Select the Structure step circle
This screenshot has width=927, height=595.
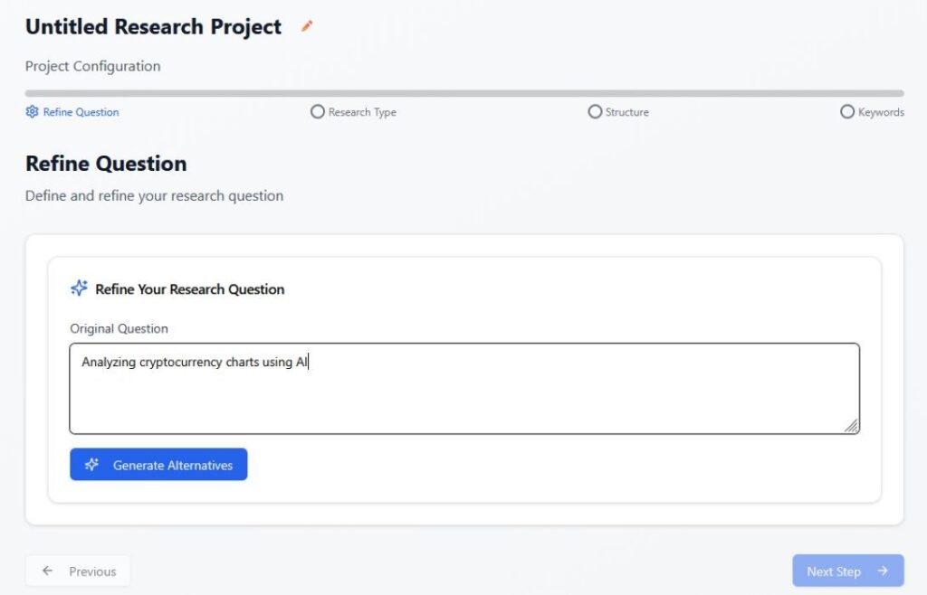coord(595,112)
